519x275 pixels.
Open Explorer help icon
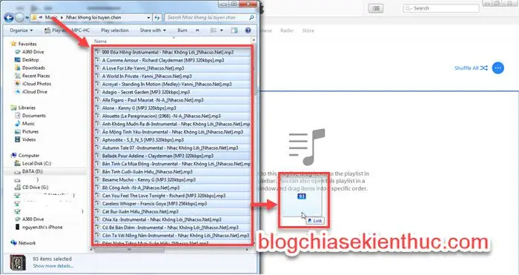(248, 30)
